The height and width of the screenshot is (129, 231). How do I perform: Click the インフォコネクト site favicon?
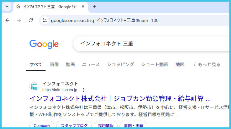point(34,87)
